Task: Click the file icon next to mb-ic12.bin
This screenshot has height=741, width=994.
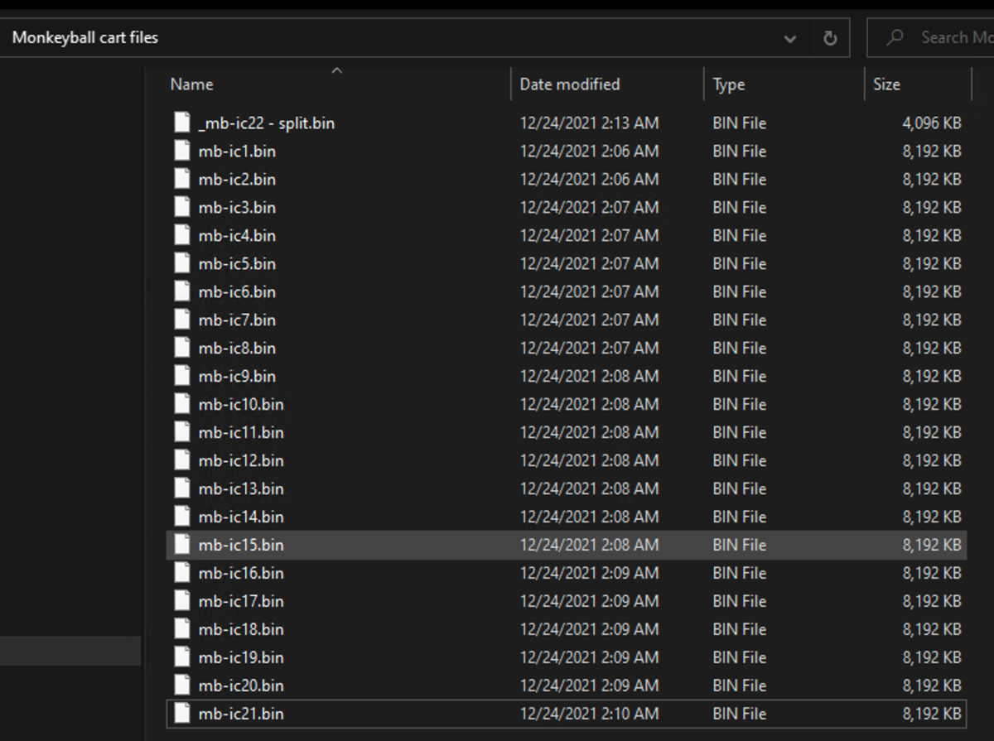Action: coord(182,460)
